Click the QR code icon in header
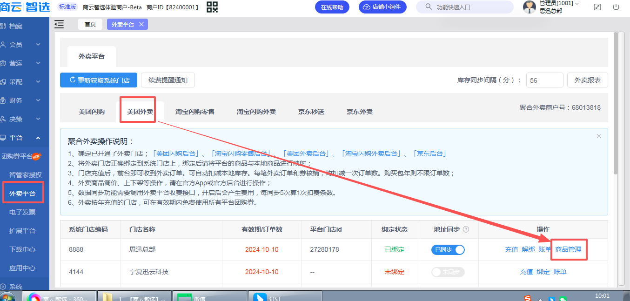The image size is (630, 301). pos(212,7)
